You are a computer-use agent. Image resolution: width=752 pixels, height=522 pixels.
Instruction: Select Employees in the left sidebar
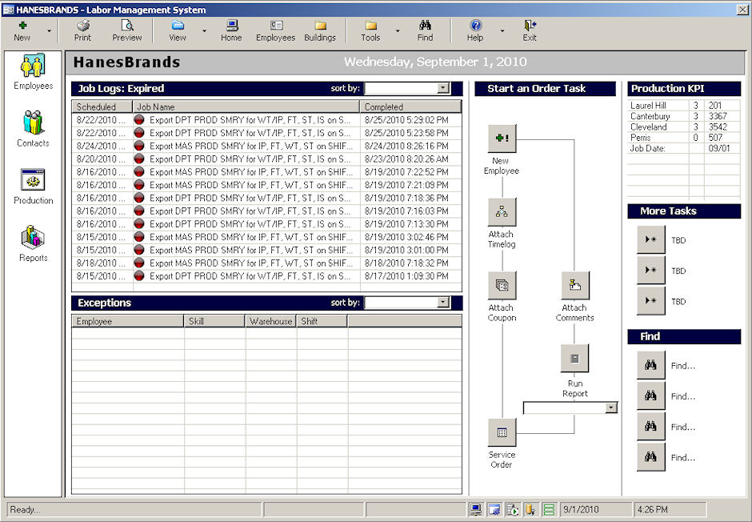coord(33,72)
